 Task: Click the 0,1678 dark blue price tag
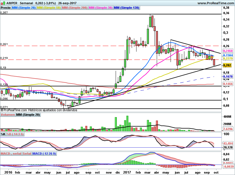click(228, 76)
